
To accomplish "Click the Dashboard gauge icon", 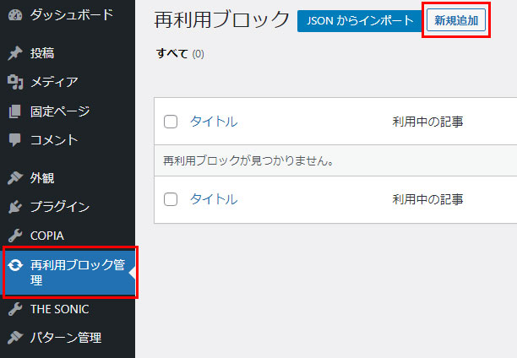I will click(15, 15).
